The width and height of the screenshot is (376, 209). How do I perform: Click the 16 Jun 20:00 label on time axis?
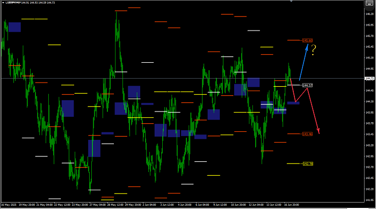tap(291, 205)
